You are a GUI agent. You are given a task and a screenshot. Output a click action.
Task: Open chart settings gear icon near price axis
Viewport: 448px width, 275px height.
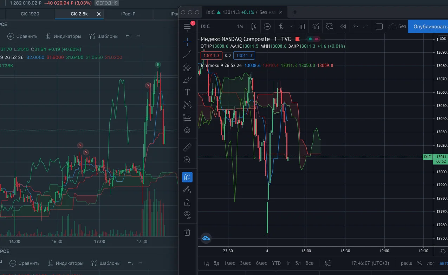click(443, 251)
